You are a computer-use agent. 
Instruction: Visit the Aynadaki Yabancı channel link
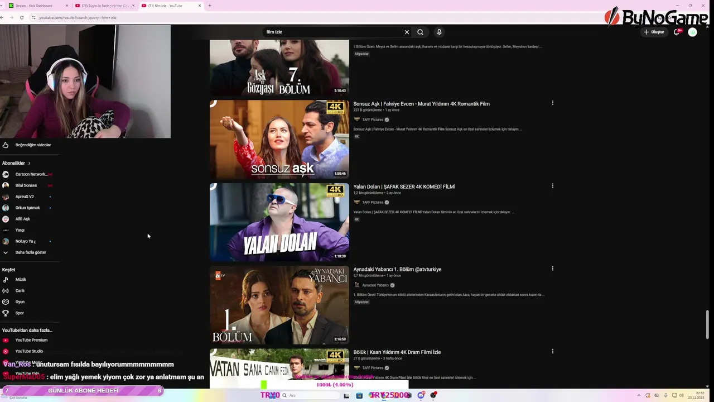(x=375, y=285)
